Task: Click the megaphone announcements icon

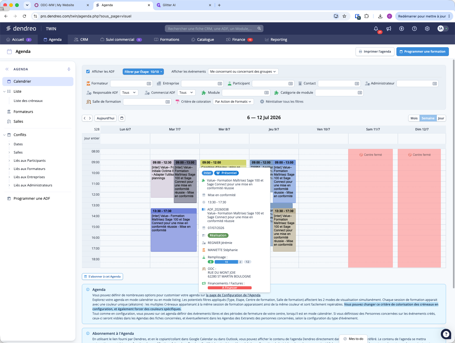Action: (389, 28)
